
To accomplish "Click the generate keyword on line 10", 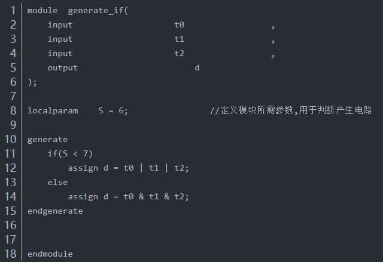I will click(x=47, y=140).
